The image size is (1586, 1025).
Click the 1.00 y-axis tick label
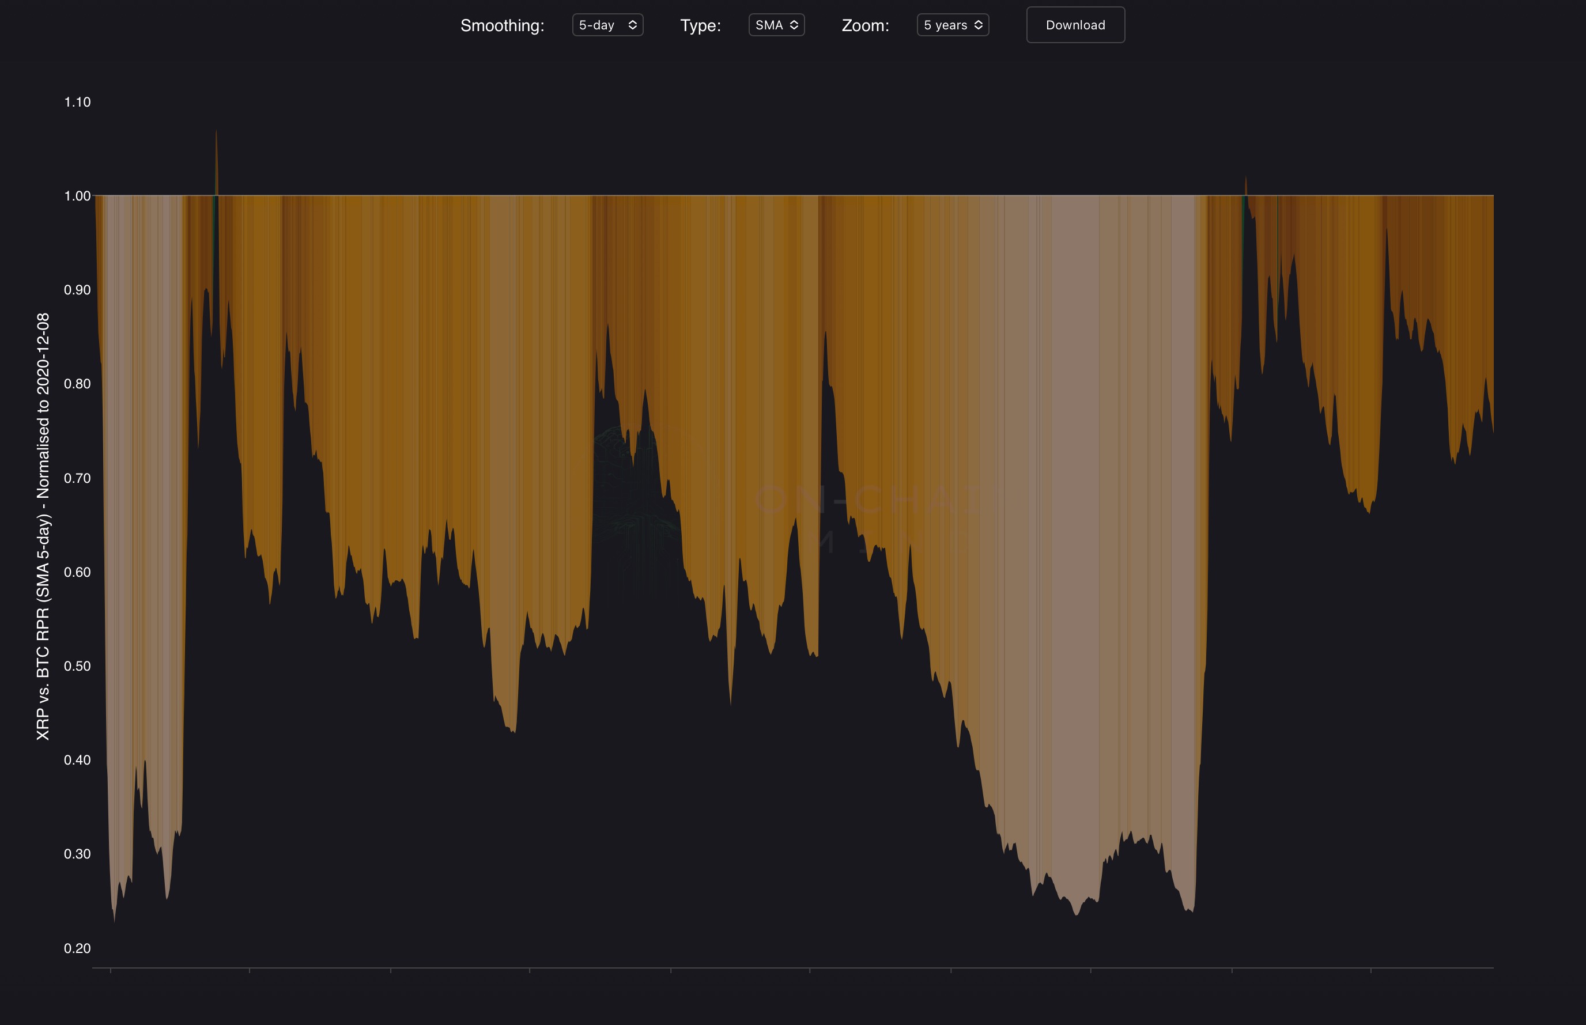pos(77,196)
